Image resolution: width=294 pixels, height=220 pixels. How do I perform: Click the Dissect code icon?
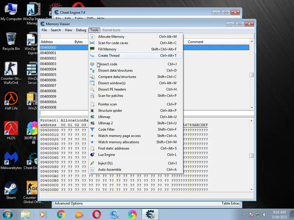(92, 64)
